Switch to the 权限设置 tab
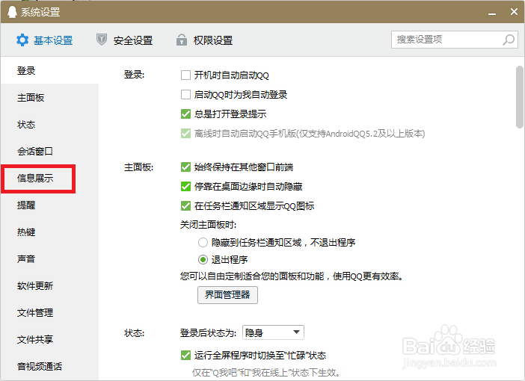The height and width of the screenshot is (381, 525). [x=205, y=40]
